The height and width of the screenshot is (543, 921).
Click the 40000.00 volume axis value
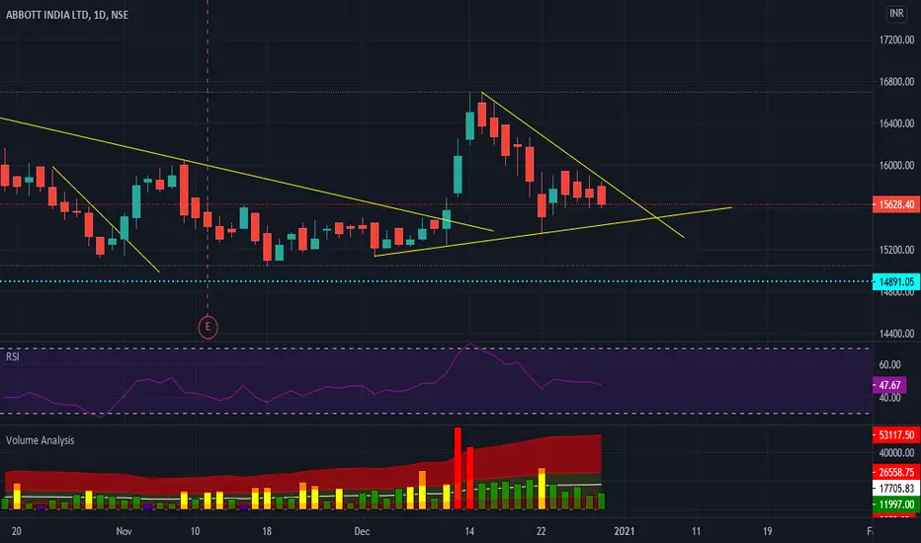pos(896,453)
